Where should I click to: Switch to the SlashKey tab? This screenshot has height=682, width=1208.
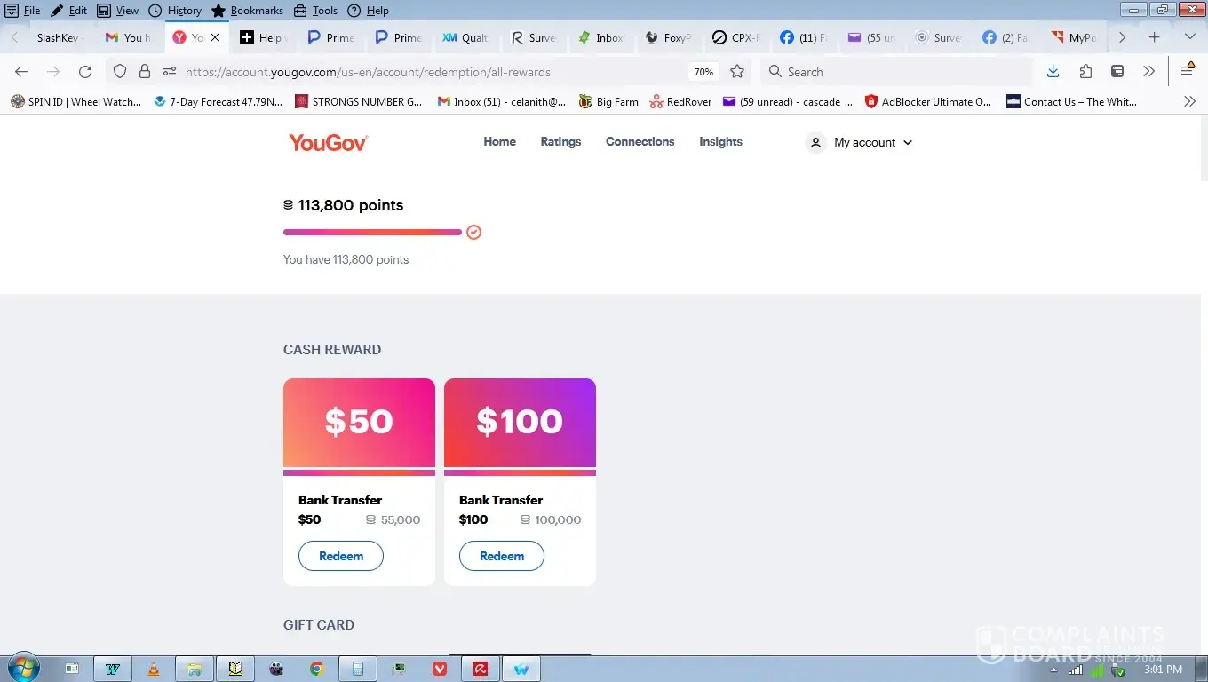59,37
